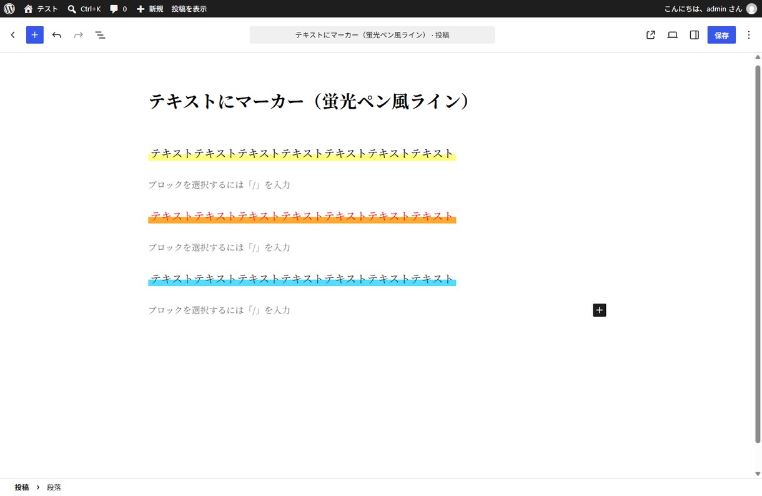Image resolution: width=762 pixels, height=496 pixels.
Task: Click the post title heading
Action: tap(309, 102)
